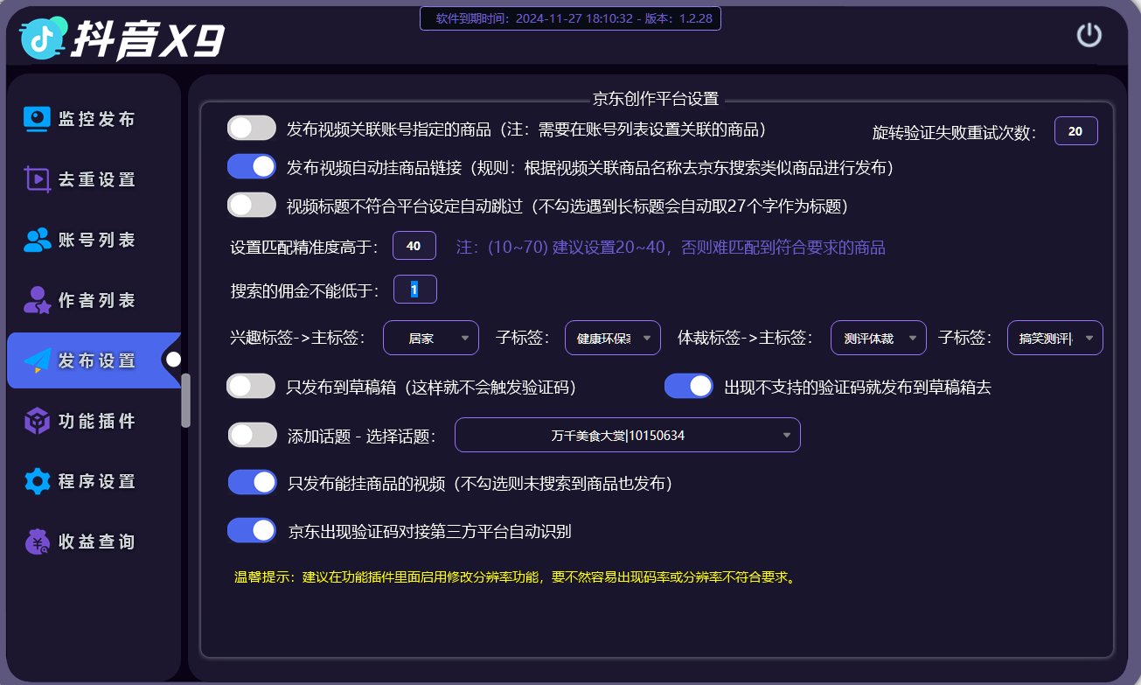Click the crop-video icon for 去重设置

pos(37,179)
